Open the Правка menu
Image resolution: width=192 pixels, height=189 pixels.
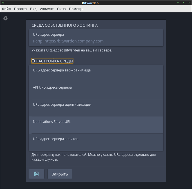pos(20,9)
